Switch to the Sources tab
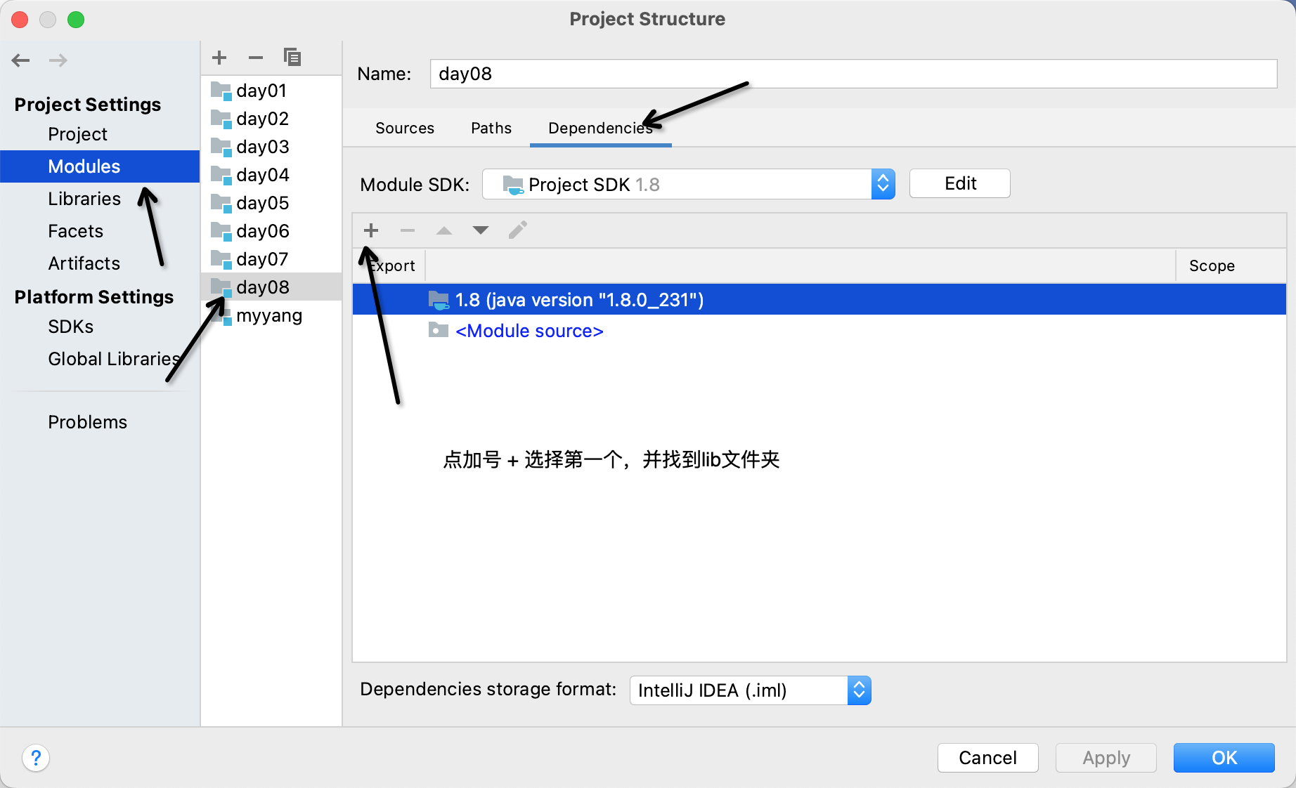 [405, 128]
